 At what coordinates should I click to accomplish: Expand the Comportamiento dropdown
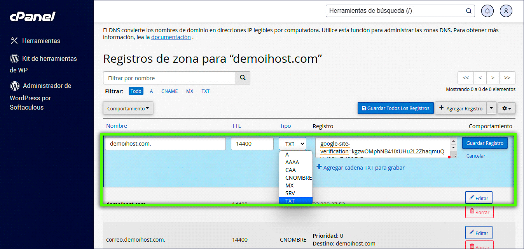point(128,108)
